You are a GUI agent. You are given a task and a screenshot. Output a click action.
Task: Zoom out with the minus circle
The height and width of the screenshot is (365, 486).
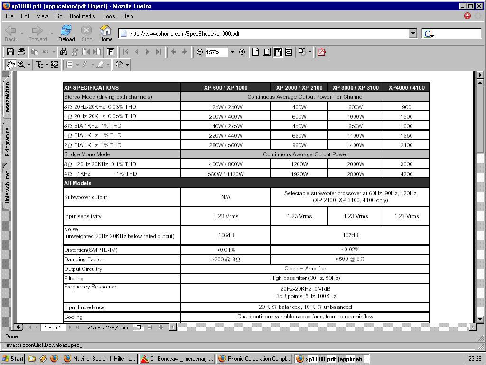point(200,52)
